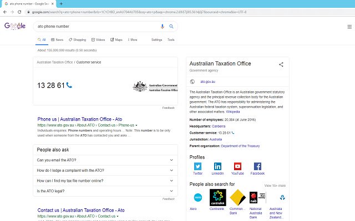Switch to the All results tab

point(42,40)
